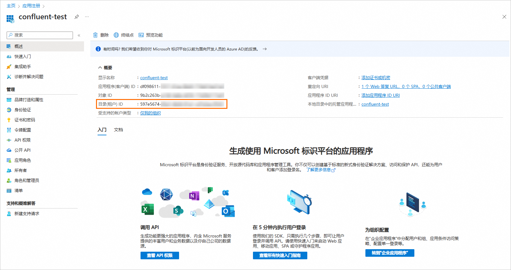Click the user sign-in illustration

pos(299,202)
